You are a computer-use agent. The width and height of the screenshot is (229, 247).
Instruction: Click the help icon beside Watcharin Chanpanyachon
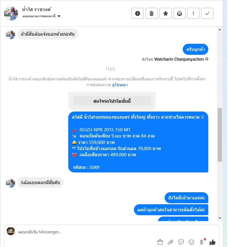click(x=207, y=59)
